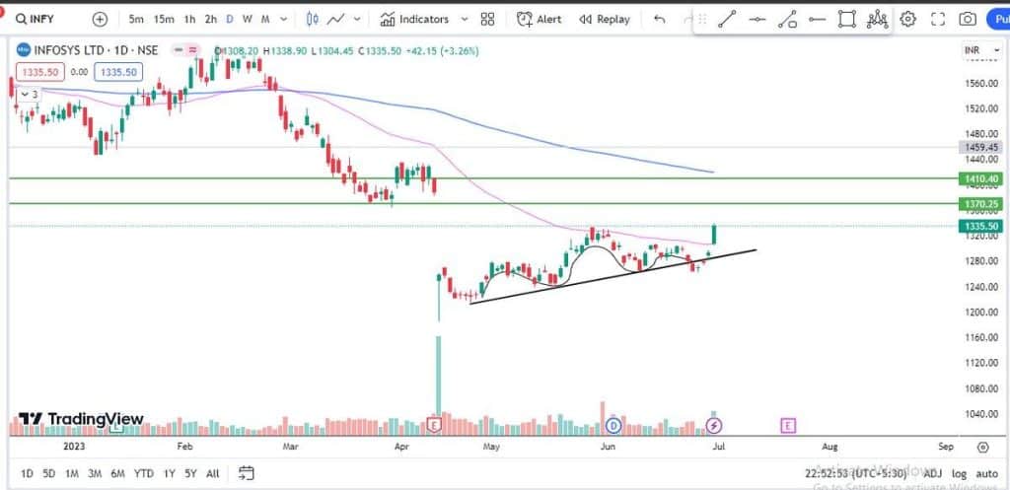Toggle ADJ adjusted data option
Screen dimensions: 1010x490
click(x=932, y=474)
